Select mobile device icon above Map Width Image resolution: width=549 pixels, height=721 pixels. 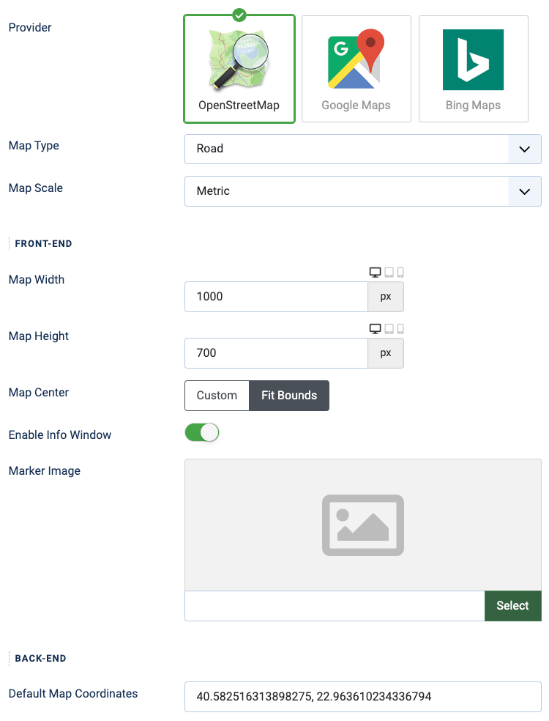click(x=400, y=273)
